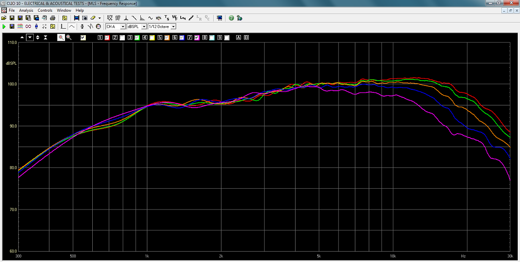Click the camera snapshot icon
Screen dimensions: 520x262
coord(85,18)
